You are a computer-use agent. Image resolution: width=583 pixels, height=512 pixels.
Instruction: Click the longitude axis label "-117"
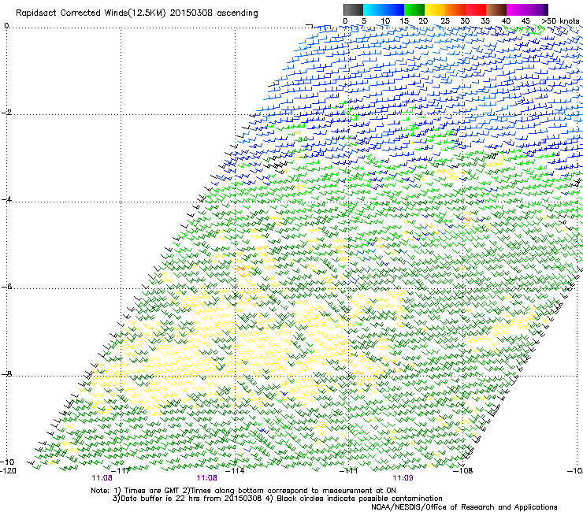pos(121,471)
